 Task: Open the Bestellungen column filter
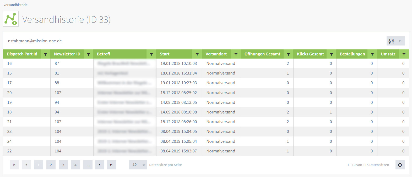coord(372,54)
